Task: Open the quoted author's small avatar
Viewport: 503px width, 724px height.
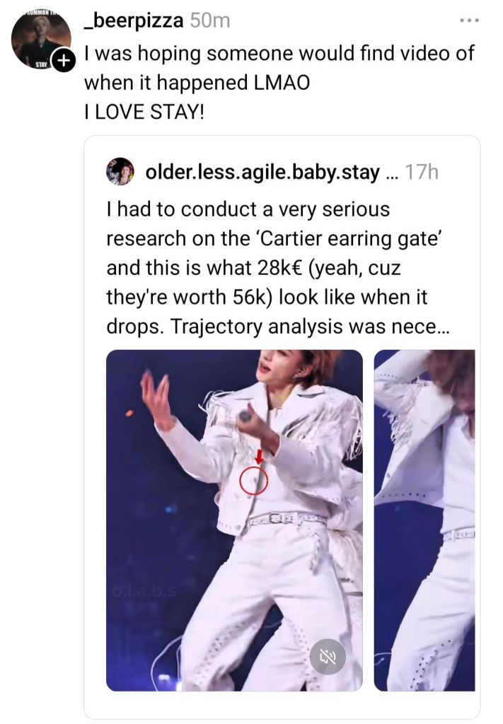Action: (120, 172)
